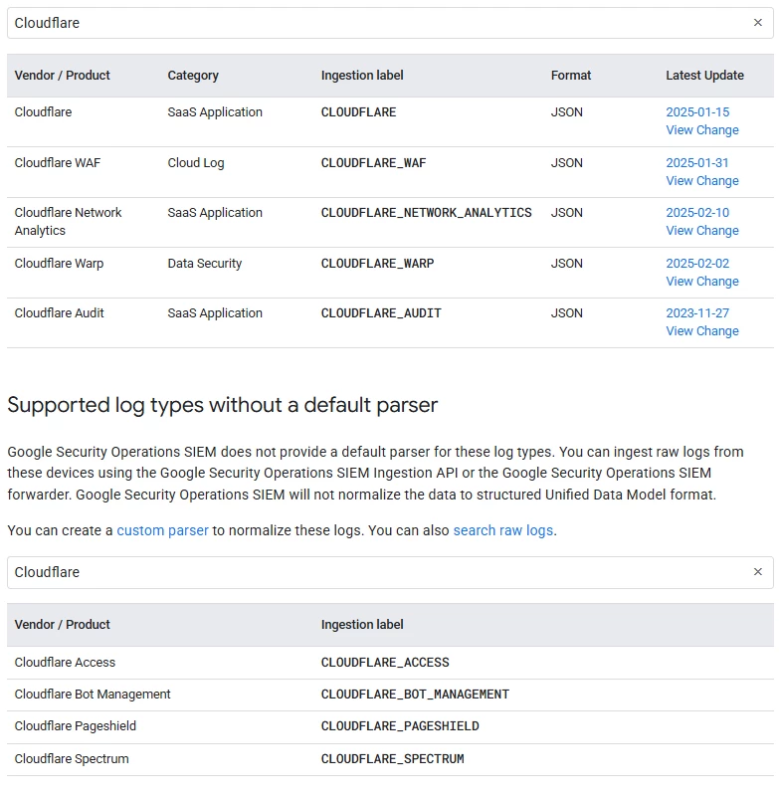The image size is (779, 797).
Task: Open View Change for Cloudflare WAF
Action: click(702, 181)
